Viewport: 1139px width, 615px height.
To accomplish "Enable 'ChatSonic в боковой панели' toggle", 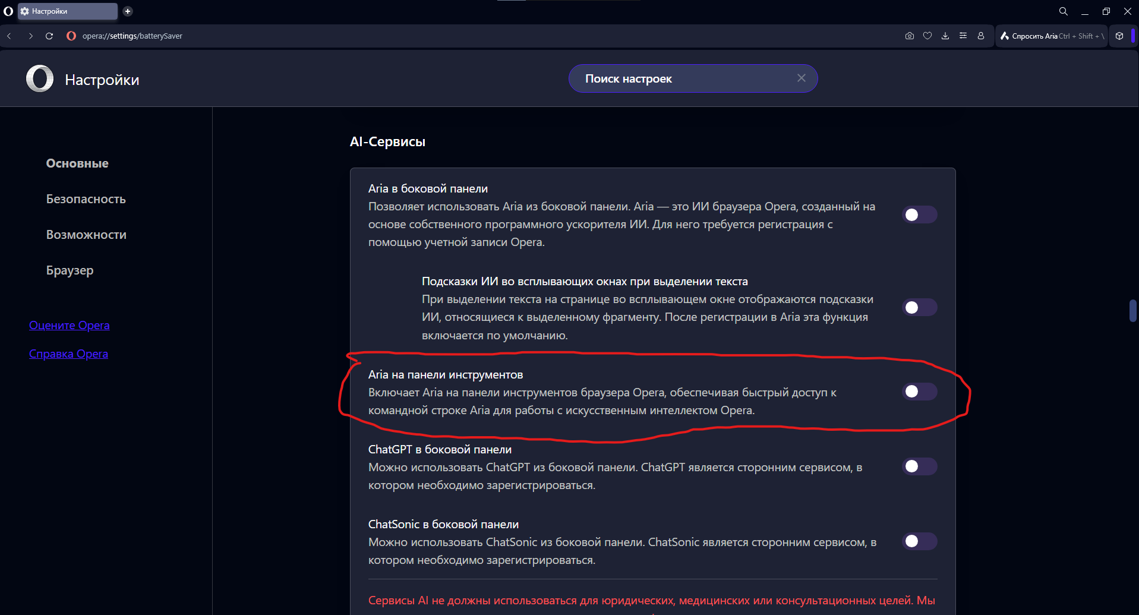I will tap(919, 541).
